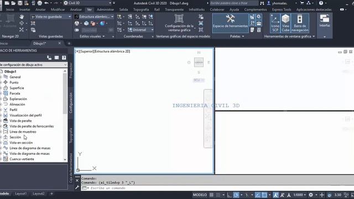Click the Autodesk App Store cart icon

(302, 3)
